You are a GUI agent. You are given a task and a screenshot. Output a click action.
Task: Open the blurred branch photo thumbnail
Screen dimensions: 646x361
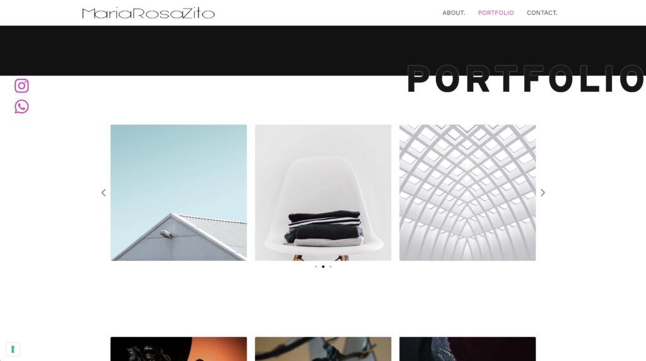click(323, 349)
